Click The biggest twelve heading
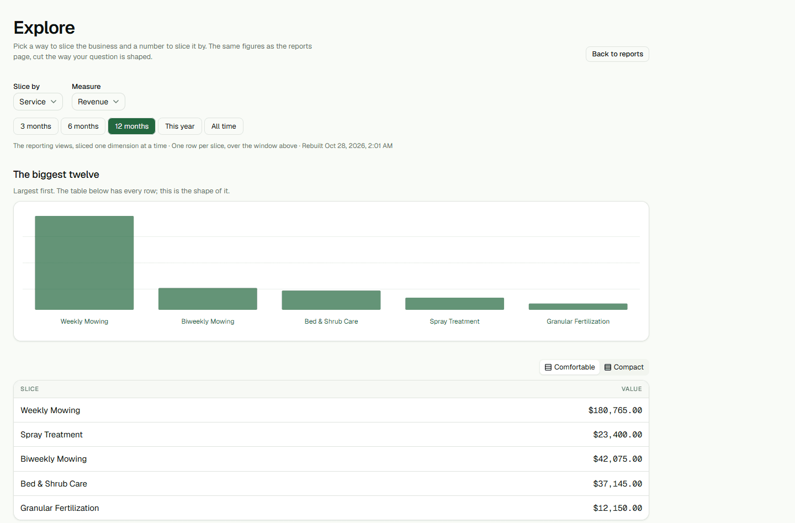 coord(56,175)
